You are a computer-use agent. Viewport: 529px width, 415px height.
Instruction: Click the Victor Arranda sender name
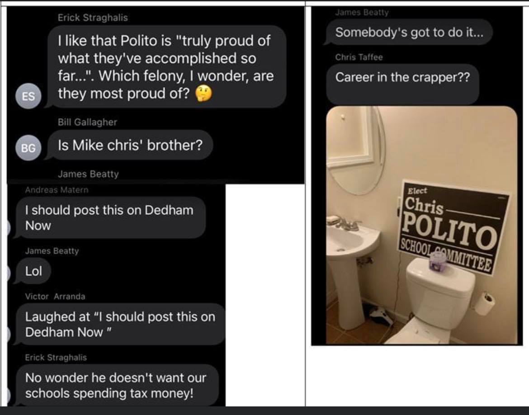tap(55, 297)
